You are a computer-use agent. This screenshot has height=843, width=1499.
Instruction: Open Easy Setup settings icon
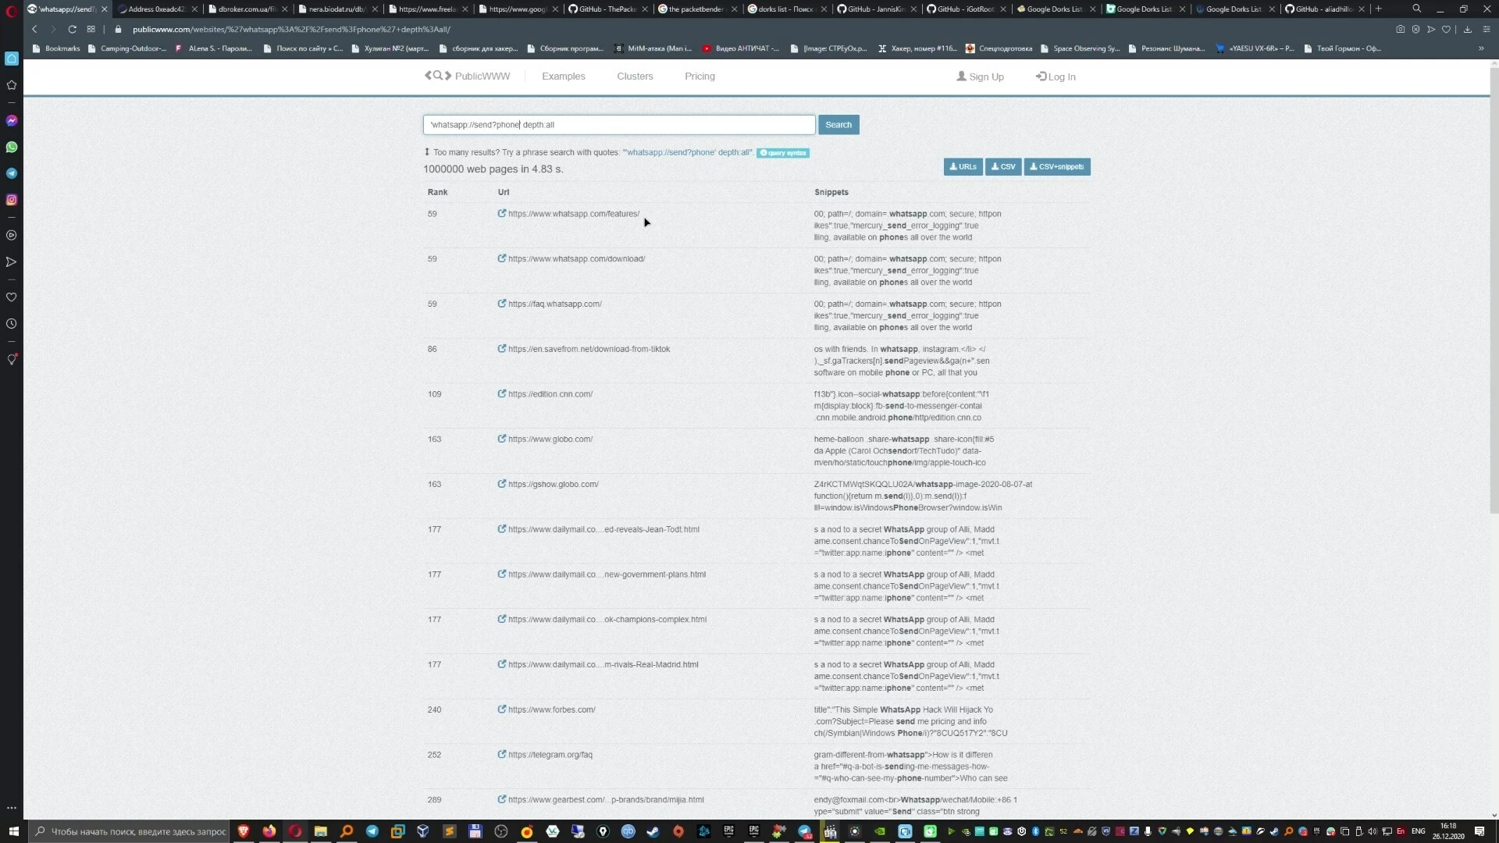pos(1487,29)
